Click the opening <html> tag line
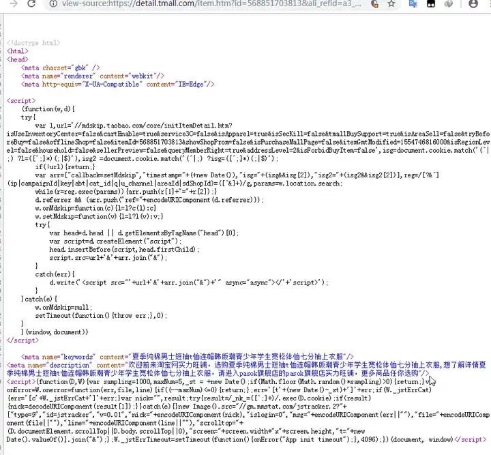Viewport: 491px width, 455px height. point(18,51)
